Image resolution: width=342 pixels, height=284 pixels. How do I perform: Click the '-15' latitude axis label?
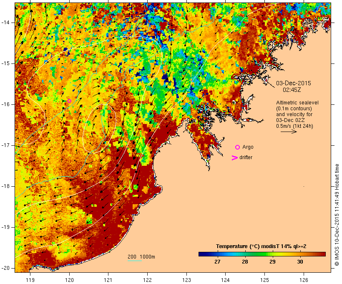pyautogui.click(x=5, y=63)
